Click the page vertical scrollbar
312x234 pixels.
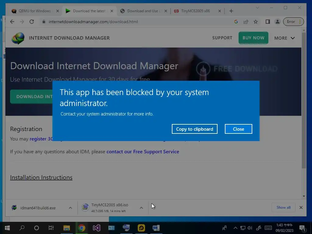(304, 101)
